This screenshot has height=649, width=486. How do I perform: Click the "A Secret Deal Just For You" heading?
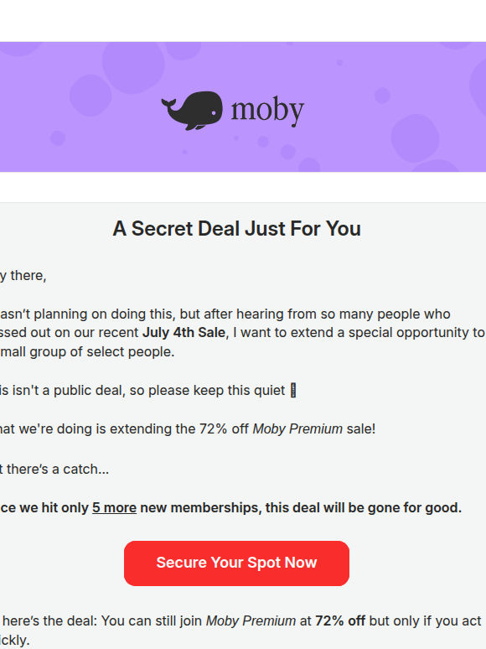(x=236, y=228)
